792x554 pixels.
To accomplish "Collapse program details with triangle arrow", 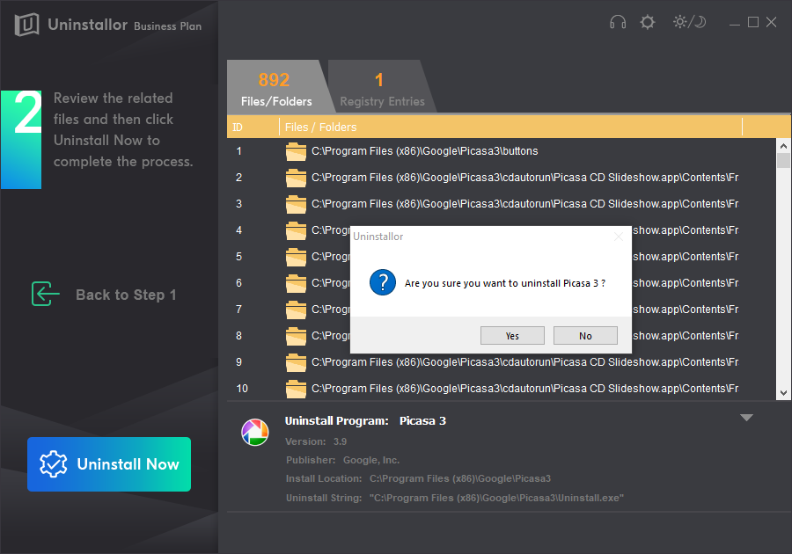I will [x=746, y=418].
